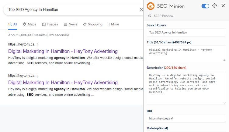The height and width of the screenshot is (132, 229).
Task: Clear the Google search box
Action: pyautogui.click(x=141, y=10)
